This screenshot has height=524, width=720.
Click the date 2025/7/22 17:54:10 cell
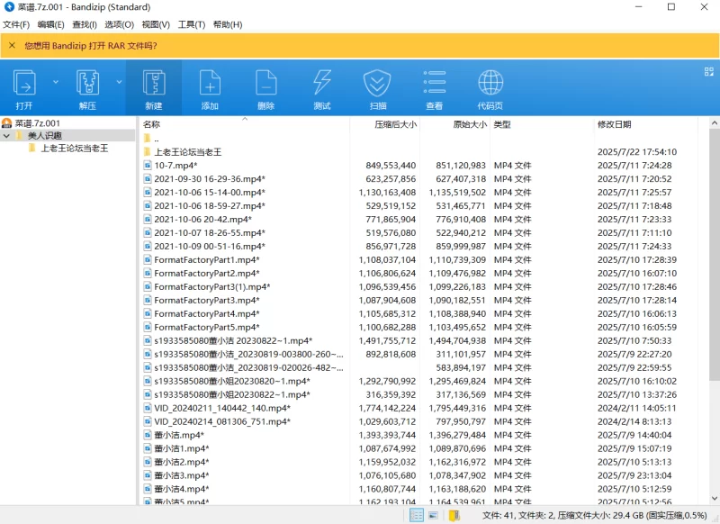click(x=637, y=152)
